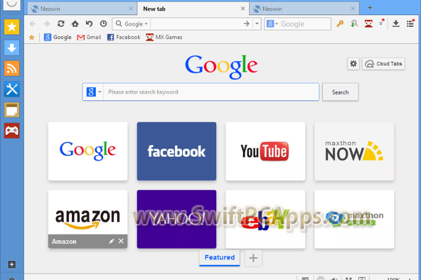Image resolution: width=421 pixels, height=280 pixels.
Task: Open the MX Games bookmark
Action: pyautogui.click(x=164, y=37)
